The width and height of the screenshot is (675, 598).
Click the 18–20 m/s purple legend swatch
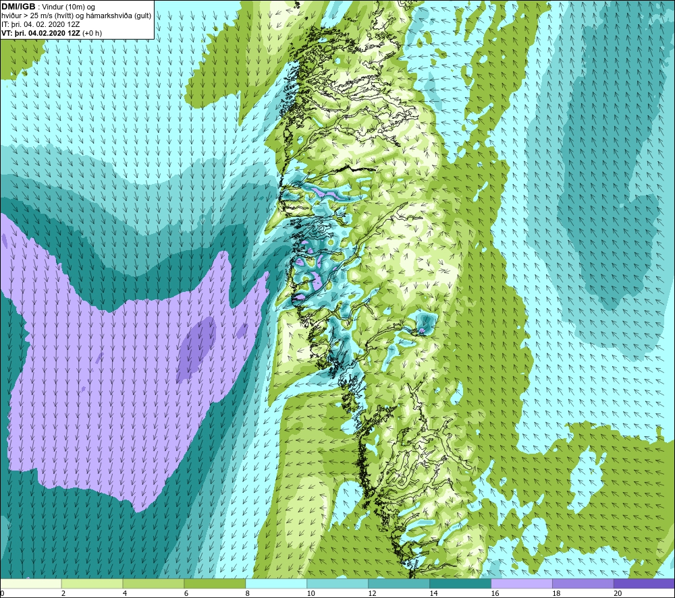pos(583,584)
